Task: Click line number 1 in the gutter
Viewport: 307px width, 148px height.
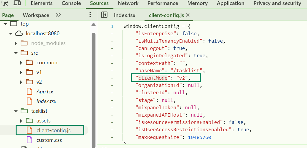Action: pyautogui.click(x=112, y=26)
